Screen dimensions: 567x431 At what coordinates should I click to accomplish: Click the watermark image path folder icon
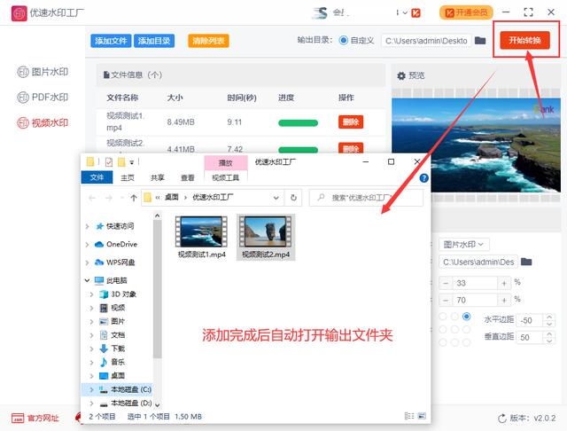526,262
